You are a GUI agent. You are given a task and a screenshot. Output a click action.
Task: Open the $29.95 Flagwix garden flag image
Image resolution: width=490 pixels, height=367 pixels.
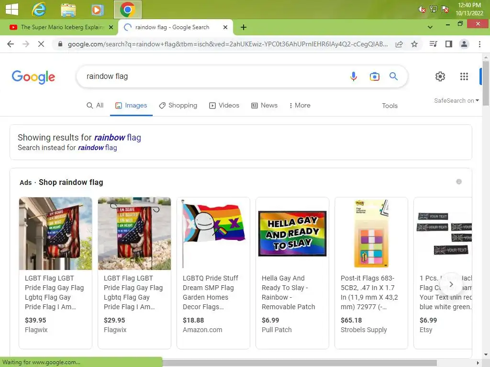(134, 233)
